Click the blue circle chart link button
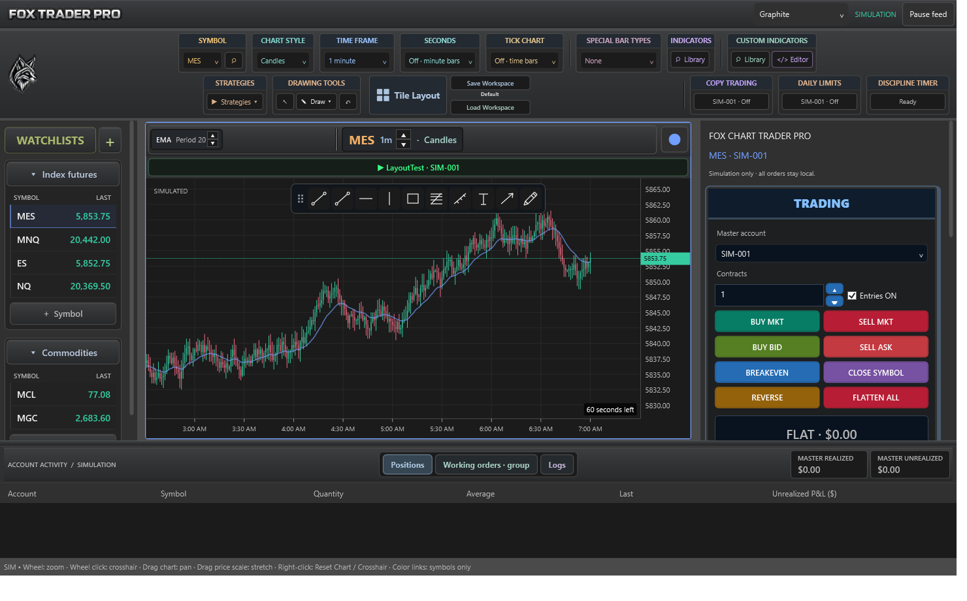Screen dimensions: 967x601 coord(675,140)
